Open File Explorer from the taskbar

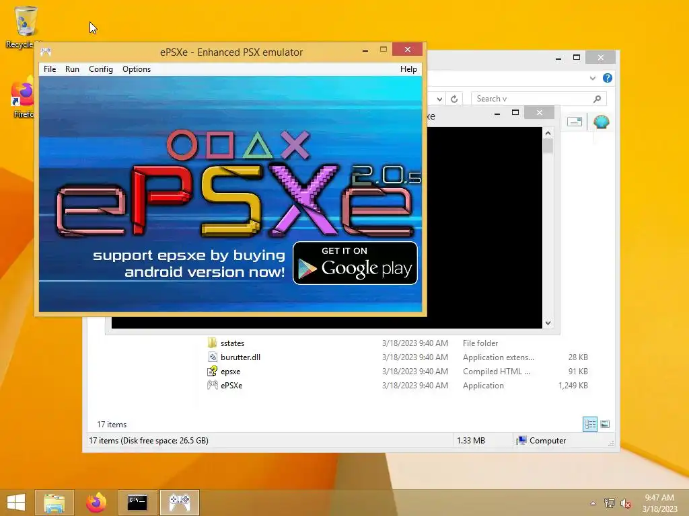[x=54, y=503]
